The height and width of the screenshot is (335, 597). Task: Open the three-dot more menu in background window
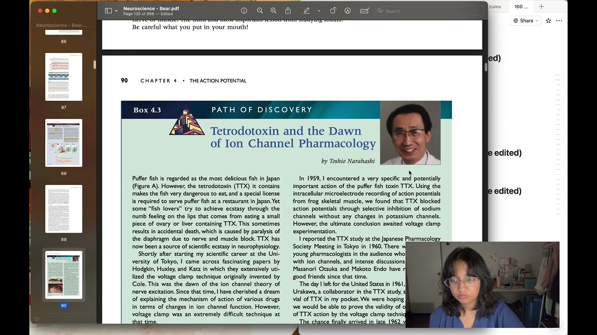(559, 20)
